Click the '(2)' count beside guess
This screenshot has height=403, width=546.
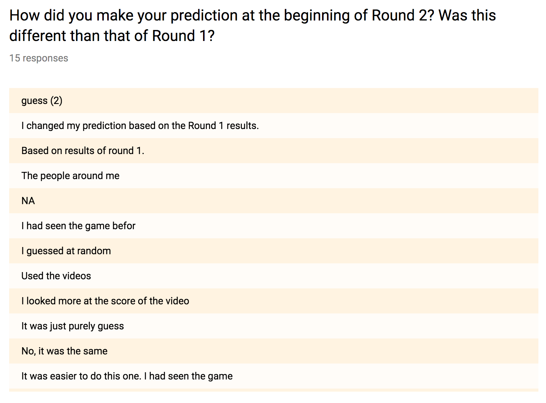pos(56,101)
